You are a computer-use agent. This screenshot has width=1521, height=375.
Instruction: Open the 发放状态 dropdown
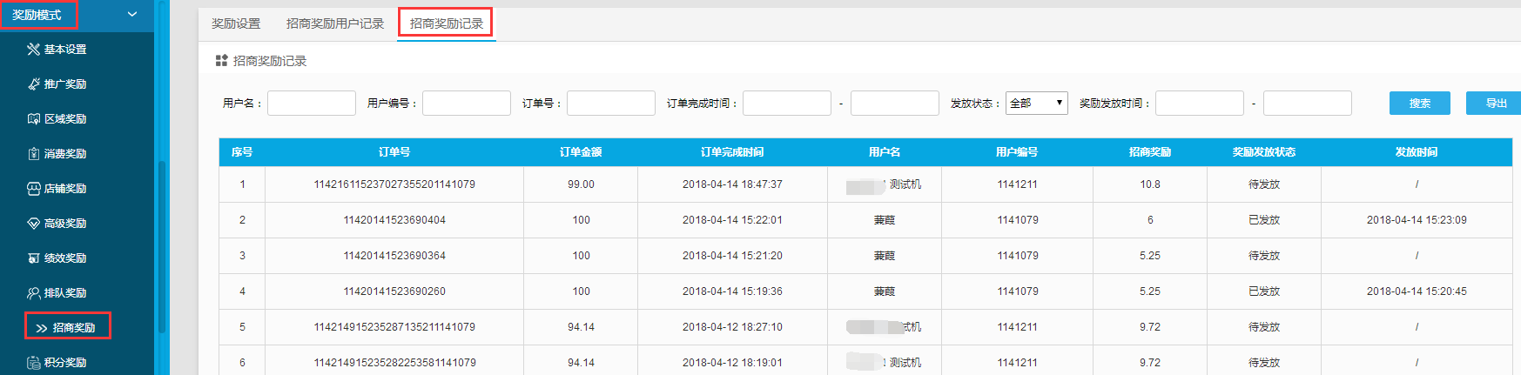(x=1037, y=103)
